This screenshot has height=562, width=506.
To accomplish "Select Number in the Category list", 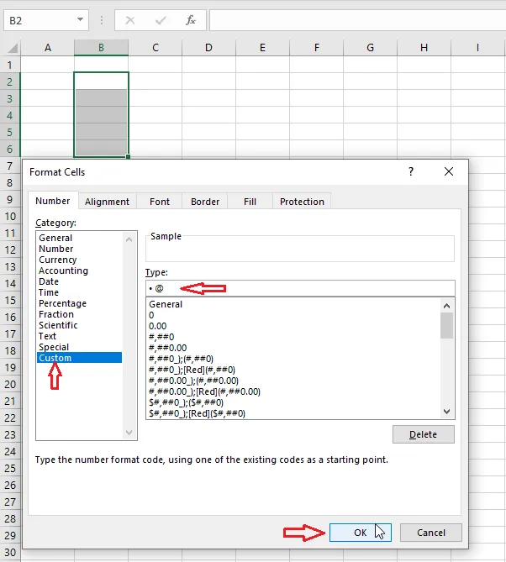I will 56,249.
